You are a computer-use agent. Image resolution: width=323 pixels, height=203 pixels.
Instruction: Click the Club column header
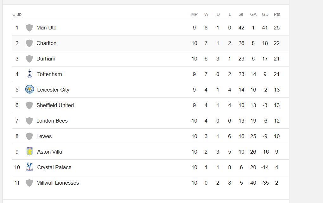tap(17, 14)
